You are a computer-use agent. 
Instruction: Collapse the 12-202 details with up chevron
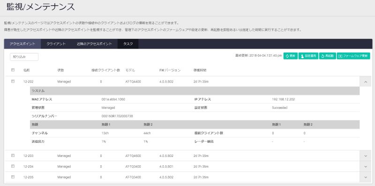pyautogui.click(x=366, y=82)
